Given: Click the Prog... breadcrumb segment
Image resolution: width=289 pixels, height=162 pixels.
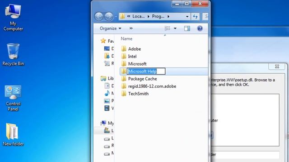Looking at the screenshot, I should pos(158,16).
